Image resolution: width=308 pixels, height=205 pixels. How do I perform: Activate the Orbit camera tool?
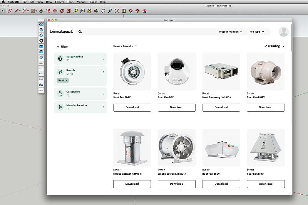(96, 11)
